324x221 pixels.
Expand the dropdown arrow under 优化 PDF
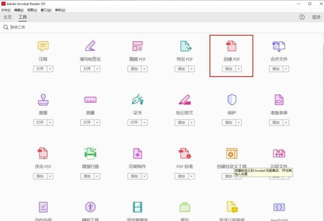(x=50, y=176)
